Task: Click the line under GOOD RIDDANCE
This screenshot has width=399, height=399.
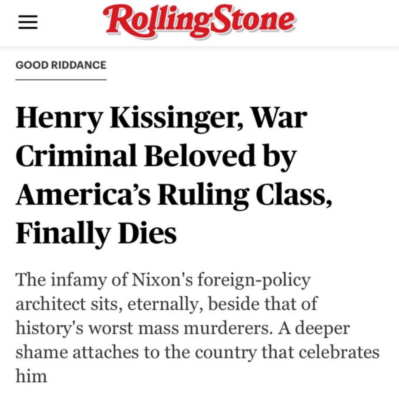Action: (61, 80)
